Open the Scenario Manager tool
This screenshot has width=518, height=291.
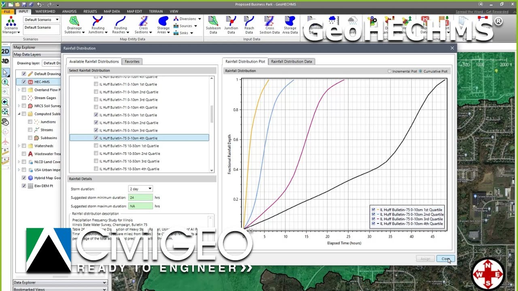pos(11,25)
